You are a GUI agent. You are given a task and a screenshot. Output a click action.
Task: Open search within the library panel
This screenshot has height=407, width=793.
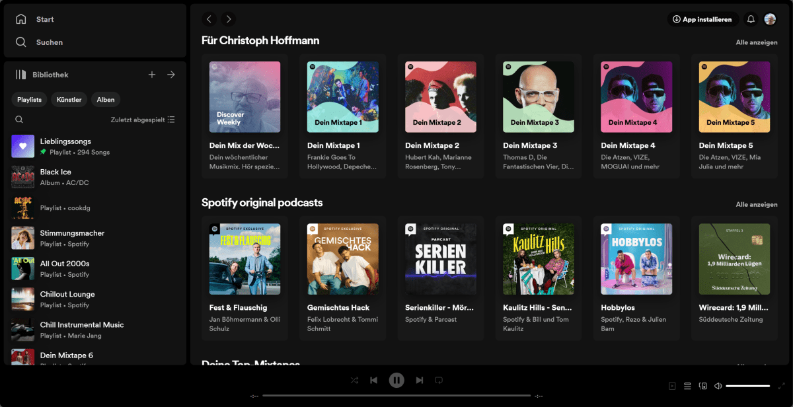pyautogui.click(x=19, y=119)
